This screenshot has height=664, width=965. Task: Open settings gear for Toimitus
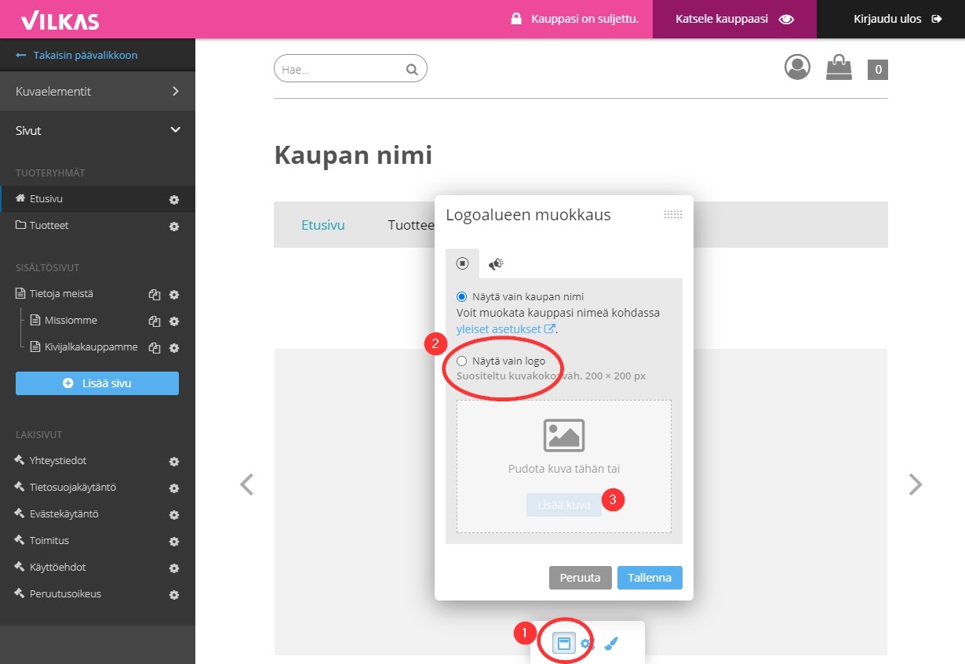tap(174, 542)
